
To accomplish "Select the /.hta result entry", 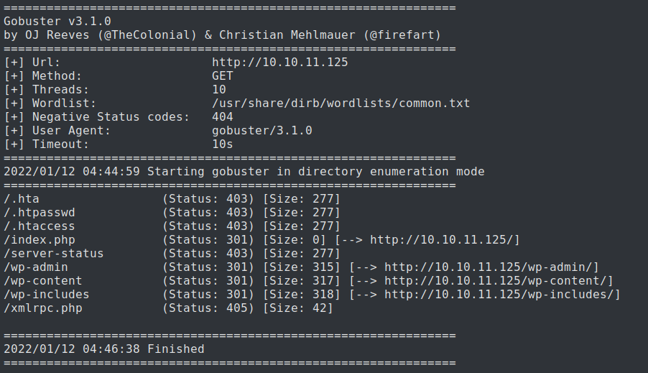I will pos(22,198).
